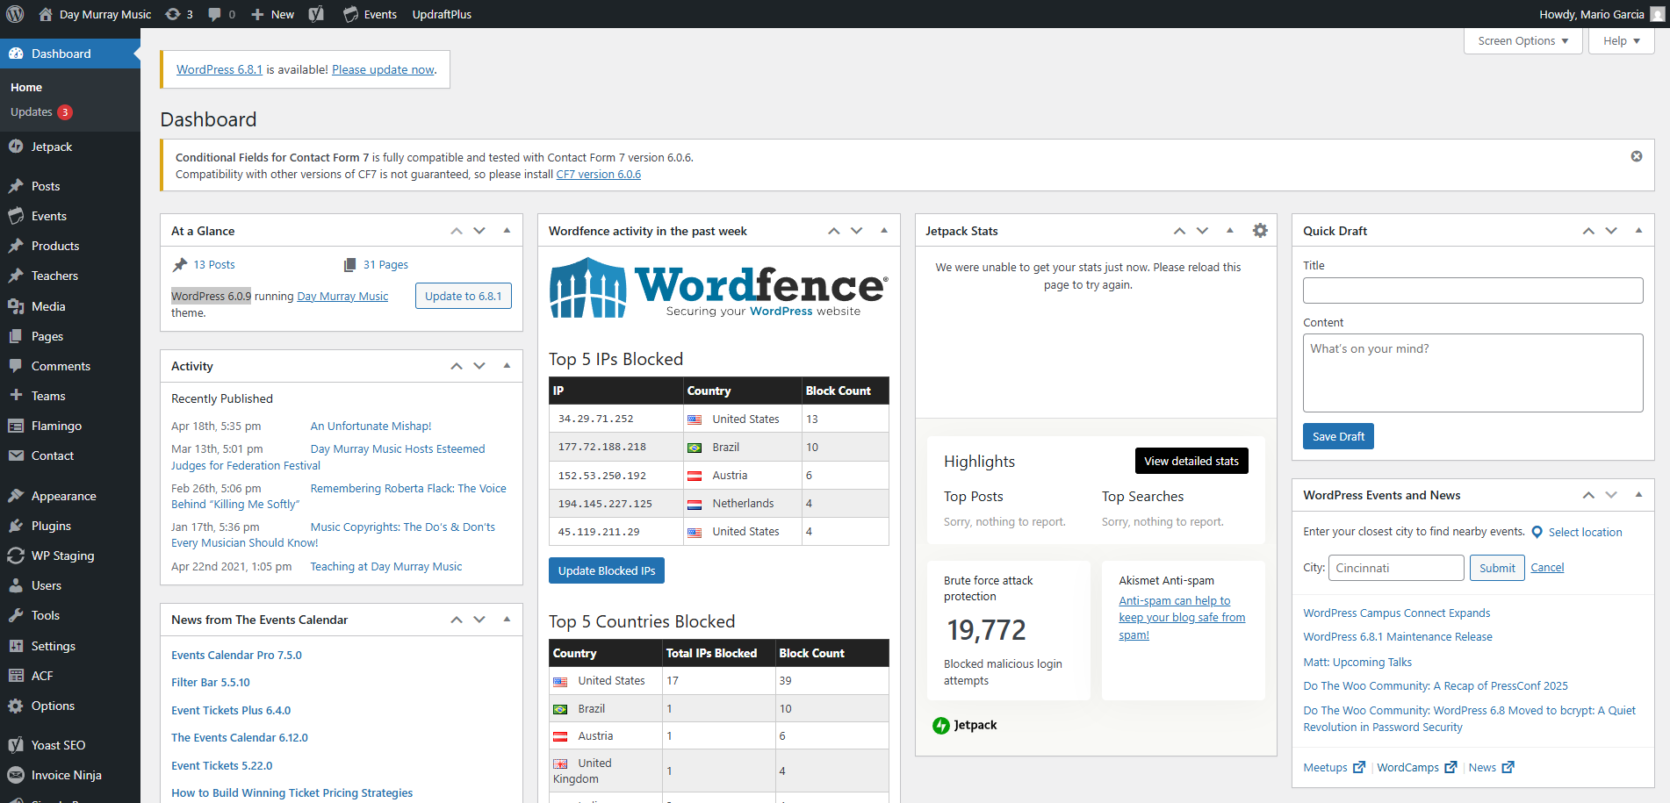The height and width of the screenshot is (803, 1670).
Task: Move Wordfence activity panel up
Action: point(834,231)
